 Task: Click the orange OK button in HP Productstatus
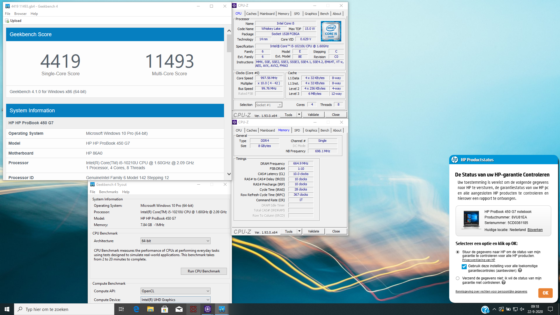click(x=545, y=293)
